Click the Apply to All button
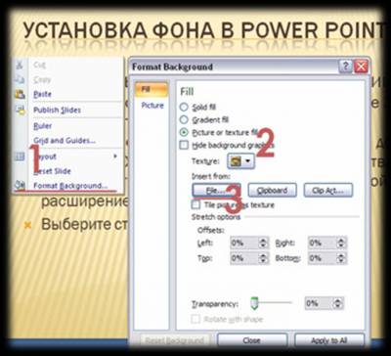Image resolution: width=391 pixels, height=356 pixels. click(x=329, y=340)
